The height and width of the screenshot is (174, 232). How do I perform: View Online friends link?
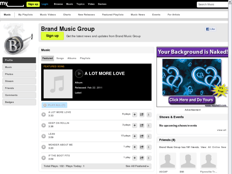216,147
